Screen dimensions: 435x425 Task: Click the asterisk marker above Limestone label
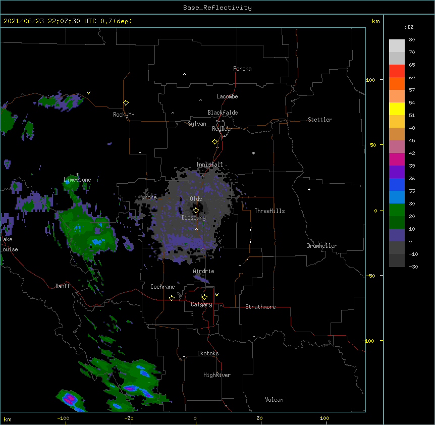[77, 175]
